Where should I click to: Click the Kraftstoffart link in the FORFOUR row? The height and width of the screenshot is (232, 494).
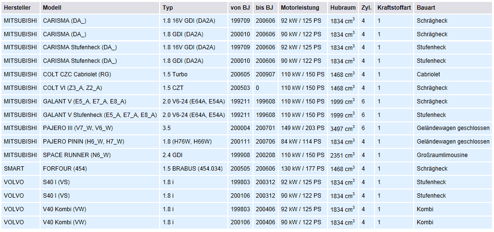pos(379,169)
